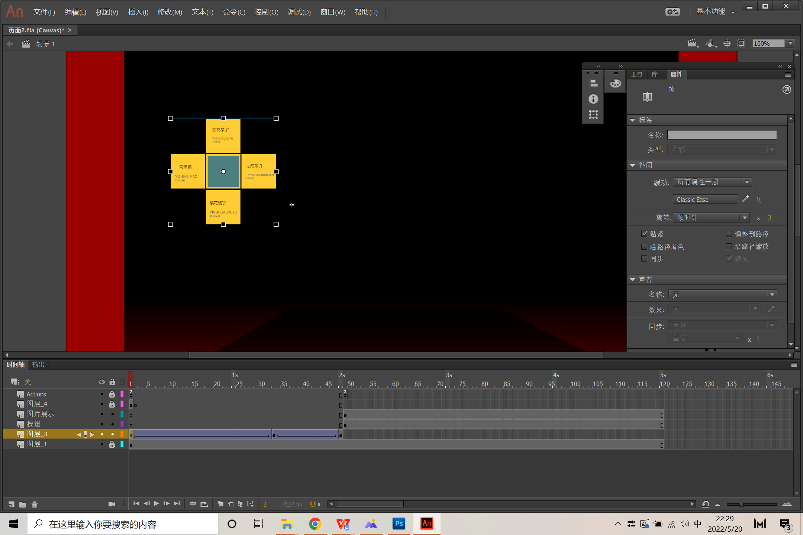Viewport: 803px width, 535px height.
Task: Open the 修改(M) menu
Action: 170,12
